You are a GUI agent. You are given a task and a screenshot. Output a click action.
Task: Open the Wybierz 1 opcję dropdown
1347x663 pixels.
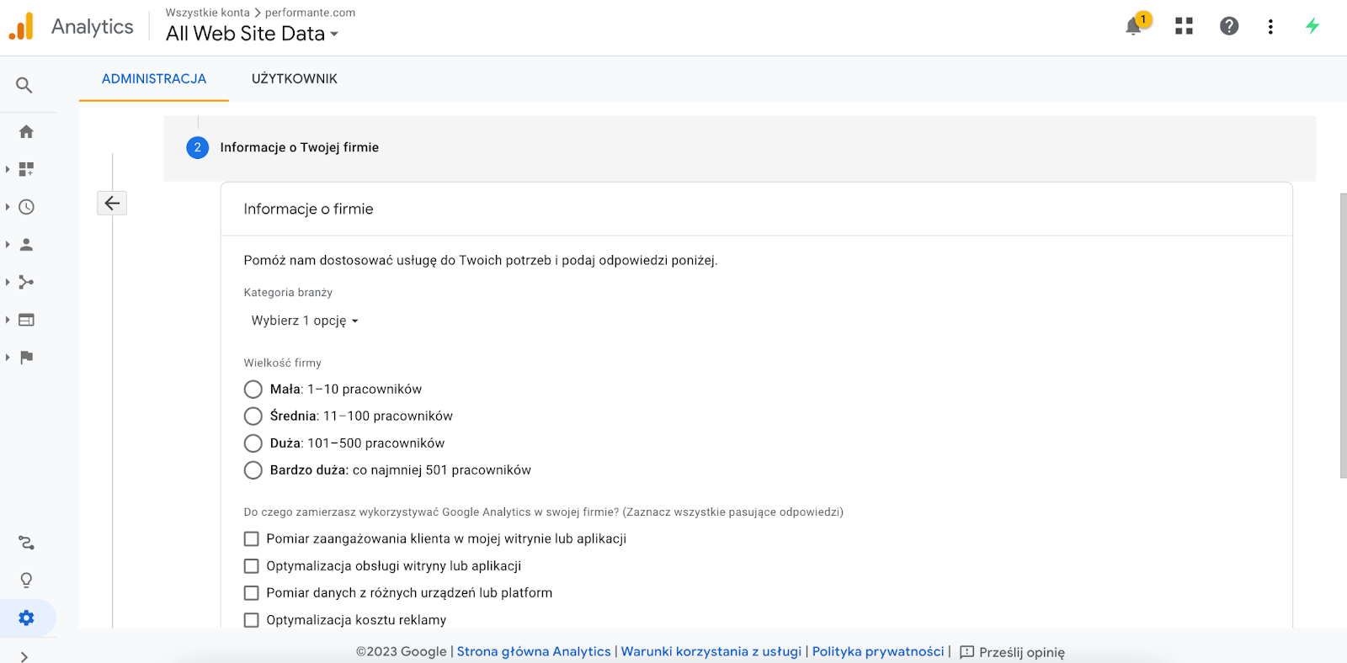[x=305, y=321]
